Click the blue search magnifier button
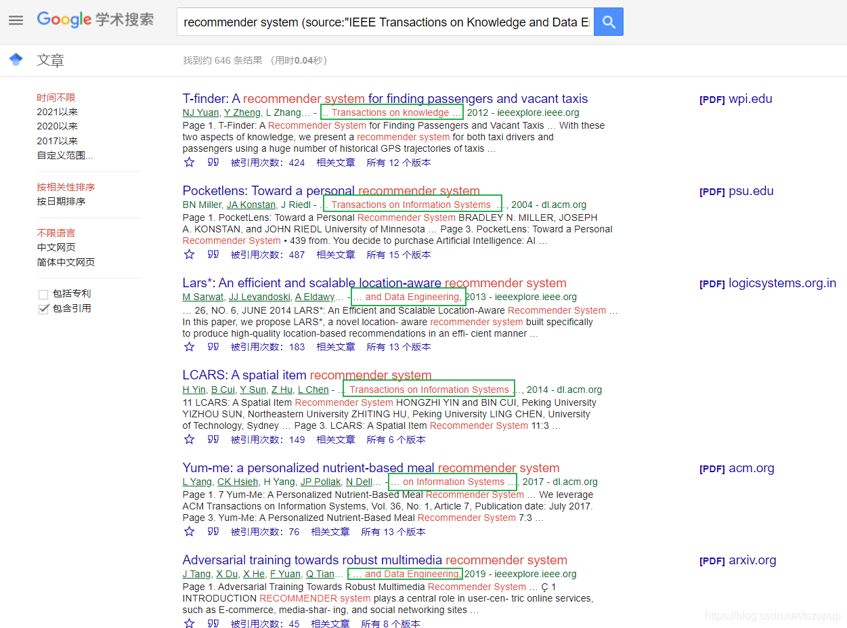Image resolution: width=847 pixels, height=628 pixels. tap(609, 22)
